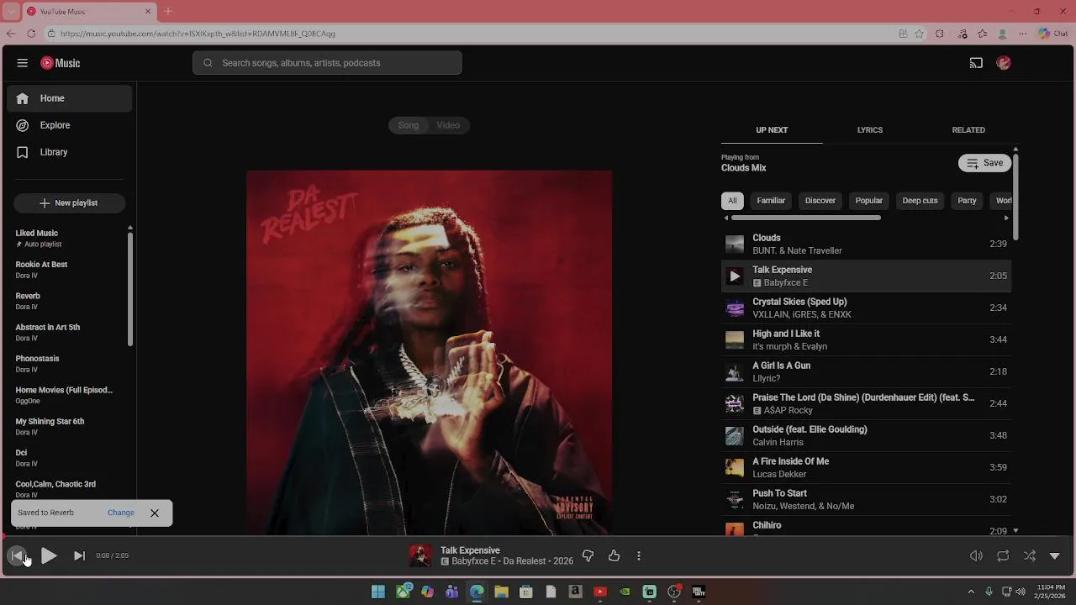Viewport: 1076px width, 605px height.
Task: Select the Deep cuts filter chip
Action: [920, 201]
